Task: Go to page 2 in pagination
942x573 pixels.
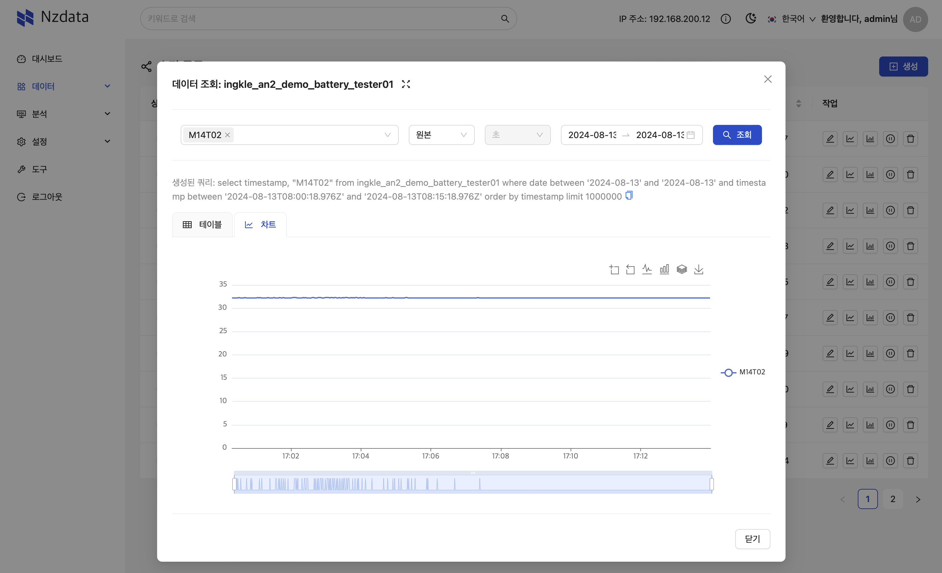Action: (893, 499)
